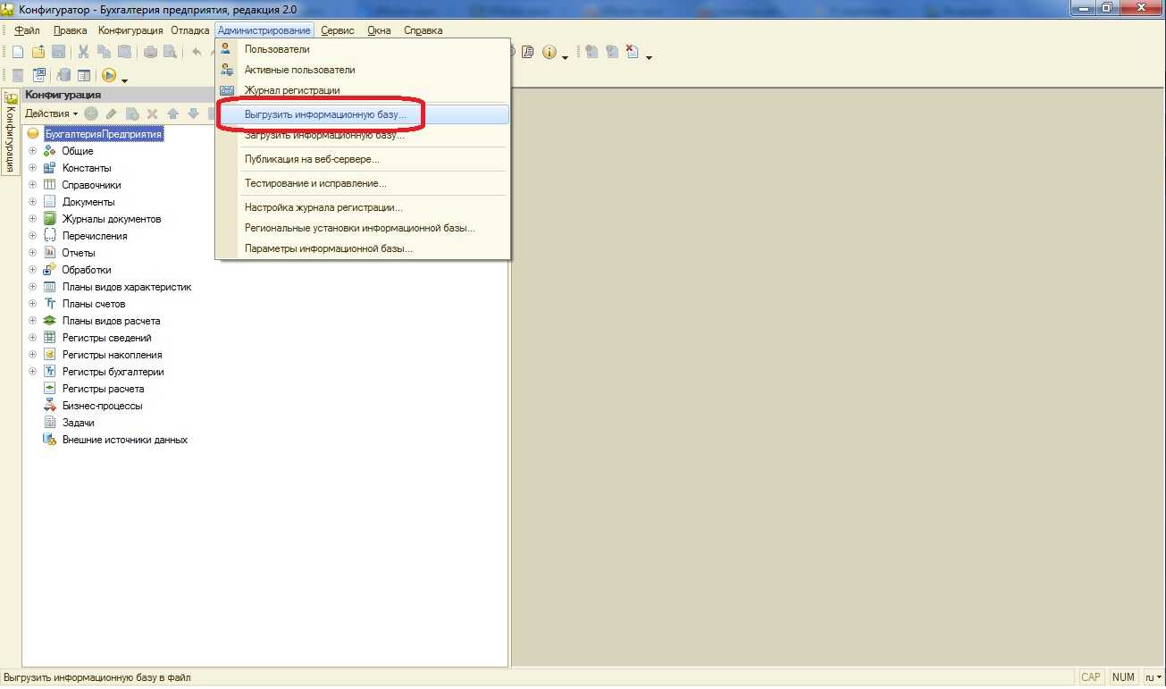
Task: Click the Print toolbar icon
Action: (x=150, y=53)
